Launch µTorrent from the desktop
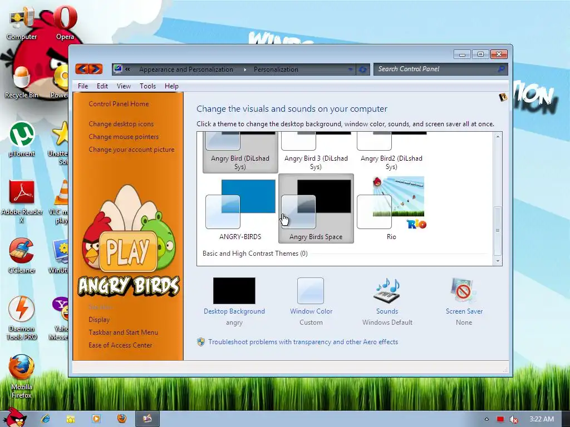Screen dimensions: 570x427 click(22, 140)
